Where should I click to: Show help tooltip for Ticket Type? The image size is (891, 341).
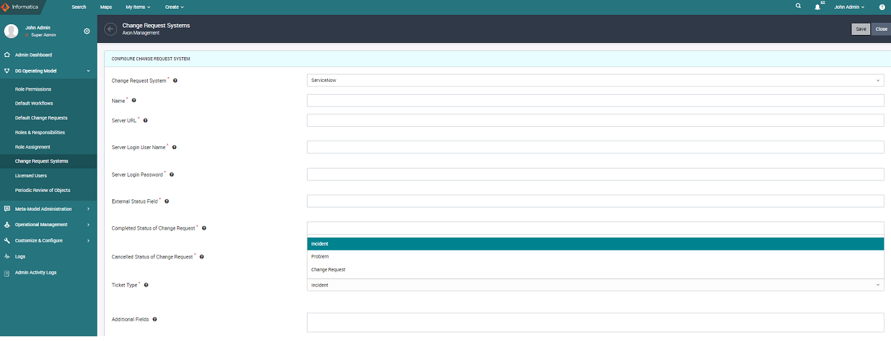point(146,285)
